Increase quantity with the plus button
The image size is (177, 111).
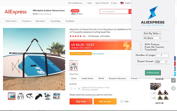(79, 89)
